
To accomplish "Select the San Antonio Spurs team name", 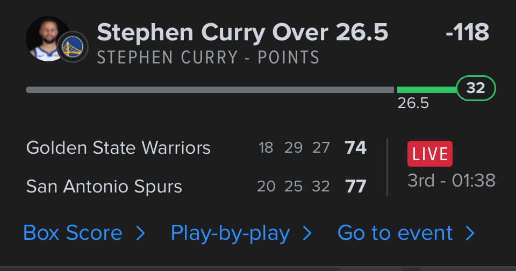I will [104, 187].
